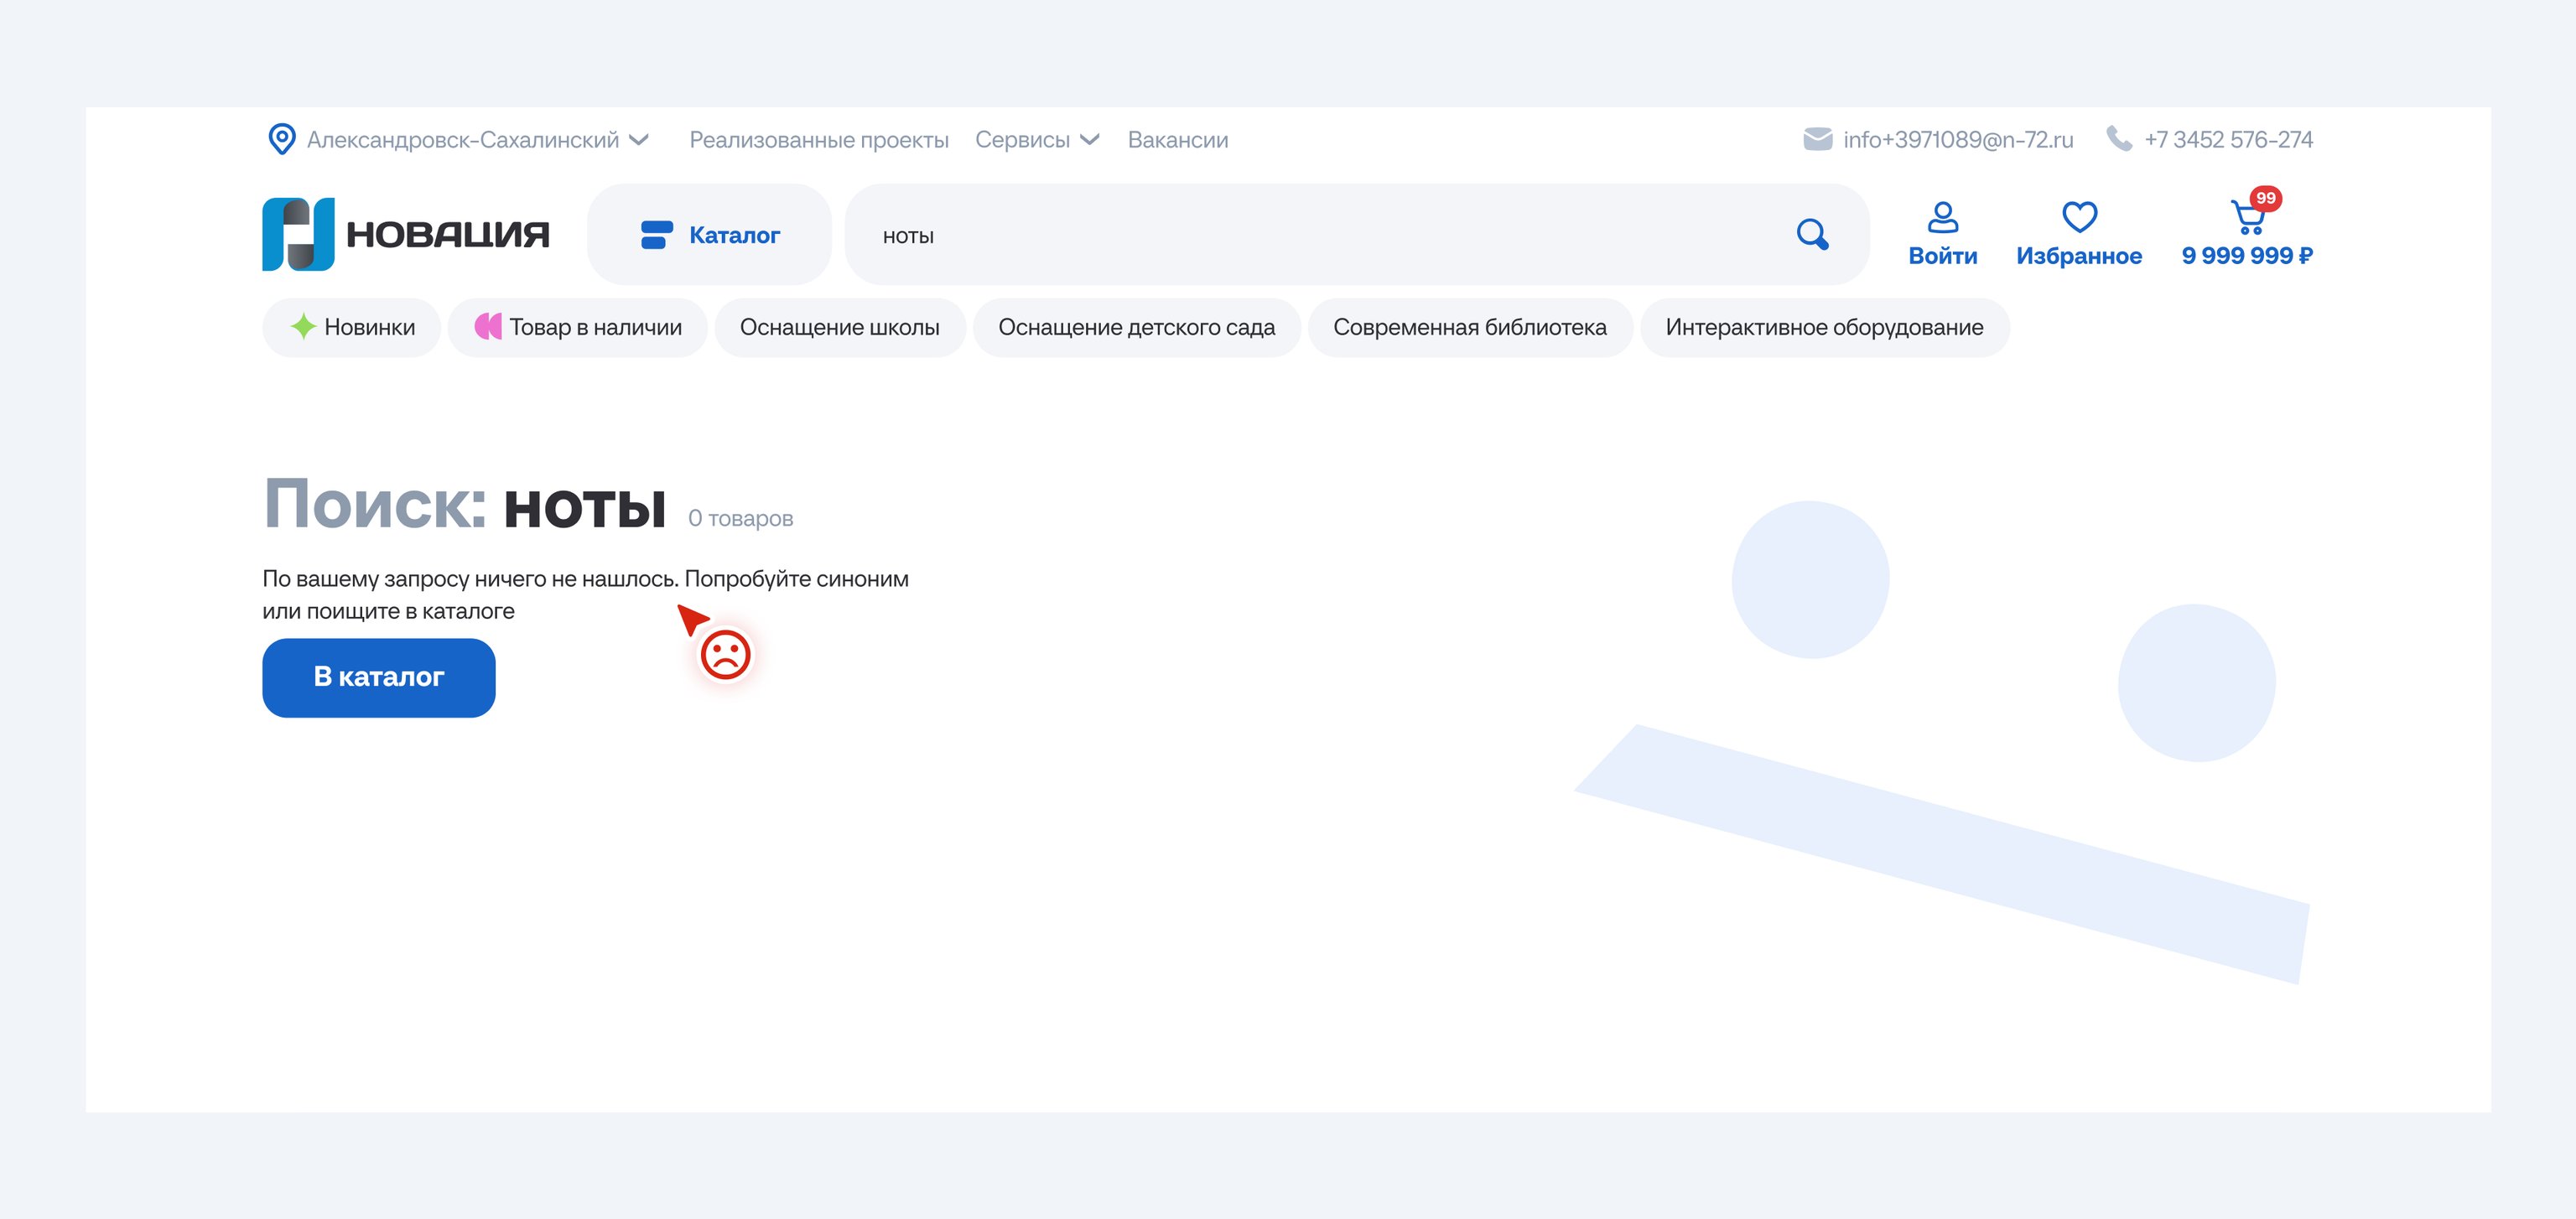Open the Каталог menu button
Image resolution: width=2576 pixels, height=1219 pixels.
pyautogui.click(x=710, y=235)
